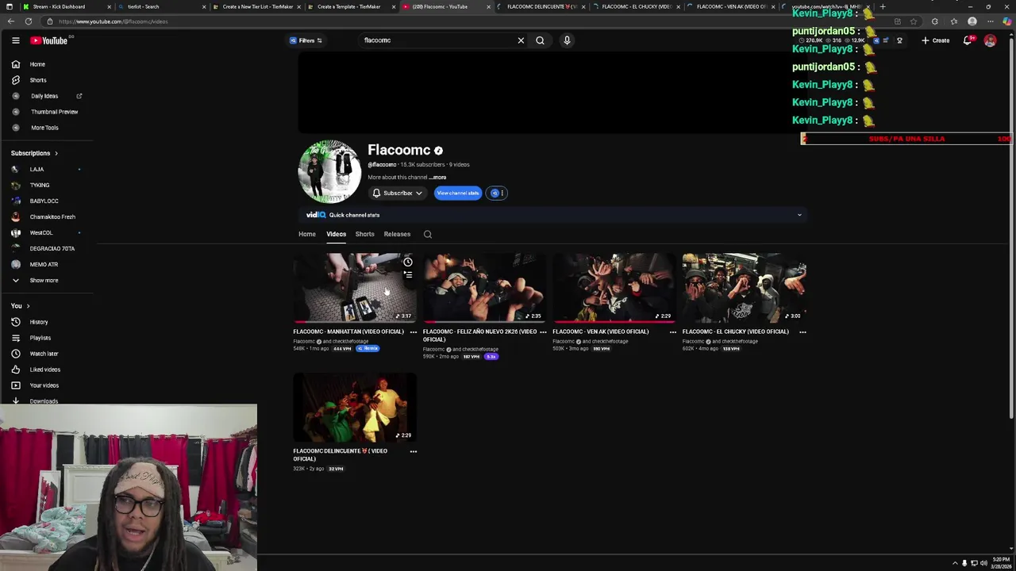This screenshot has width=1016, height=571.
Task: Click the Flacoomc channel avatar
Action: click(x=329, y=172)
